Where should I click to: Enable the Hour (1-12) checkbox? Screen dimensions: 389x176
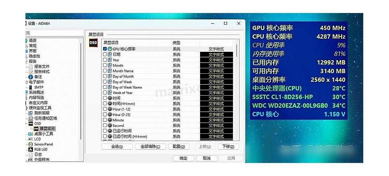105,109
